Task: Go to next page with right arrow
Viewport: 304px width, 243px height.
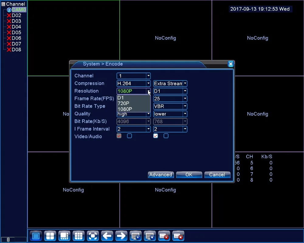Action: pos(121,236)
